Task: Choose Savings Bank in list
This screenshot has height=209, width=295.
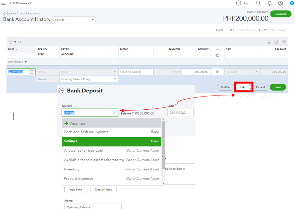Action: 112,141
